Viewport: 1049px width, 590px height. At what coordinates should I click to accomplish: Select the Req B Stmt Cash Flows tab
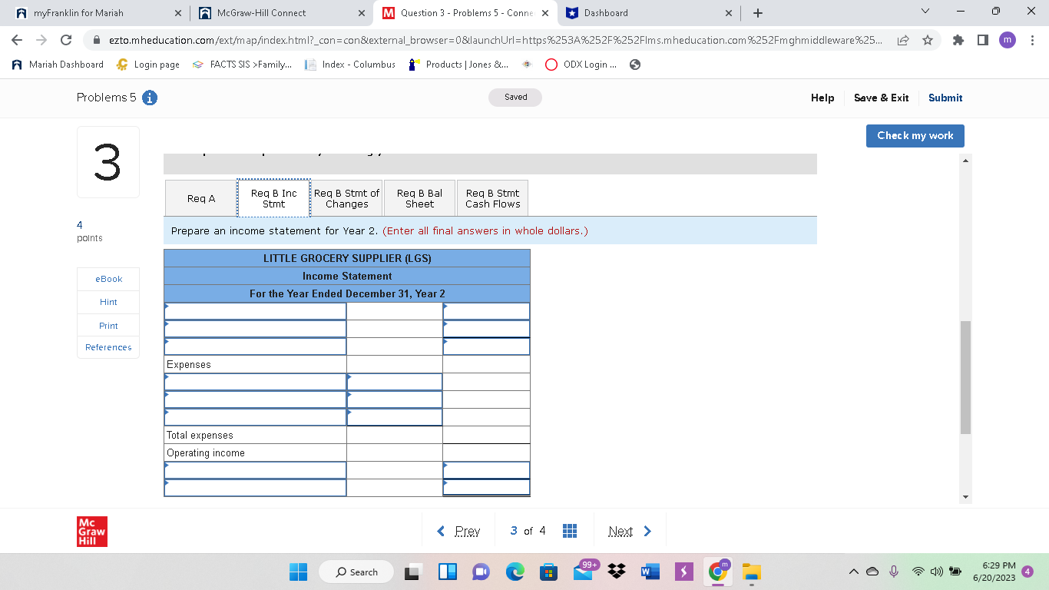click(492, 198)
